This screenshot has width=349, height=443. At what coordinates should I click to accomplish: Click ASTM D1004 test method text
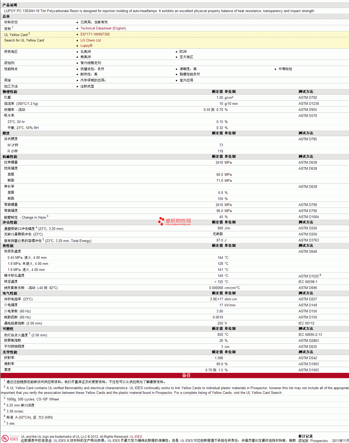click(x=309, y=217)
